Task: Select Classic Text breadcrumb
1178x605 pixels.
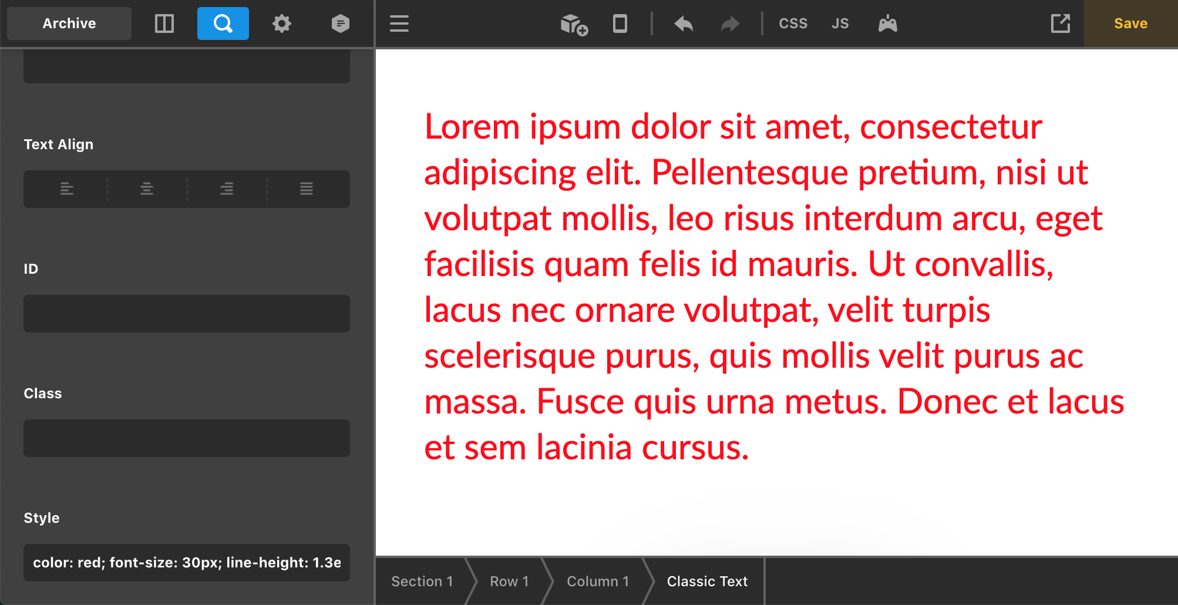Action: point(707,582)
